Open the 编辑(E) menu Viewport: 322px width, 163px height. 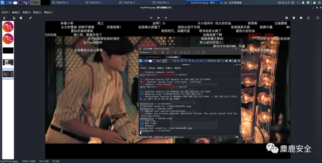[16, 12]
